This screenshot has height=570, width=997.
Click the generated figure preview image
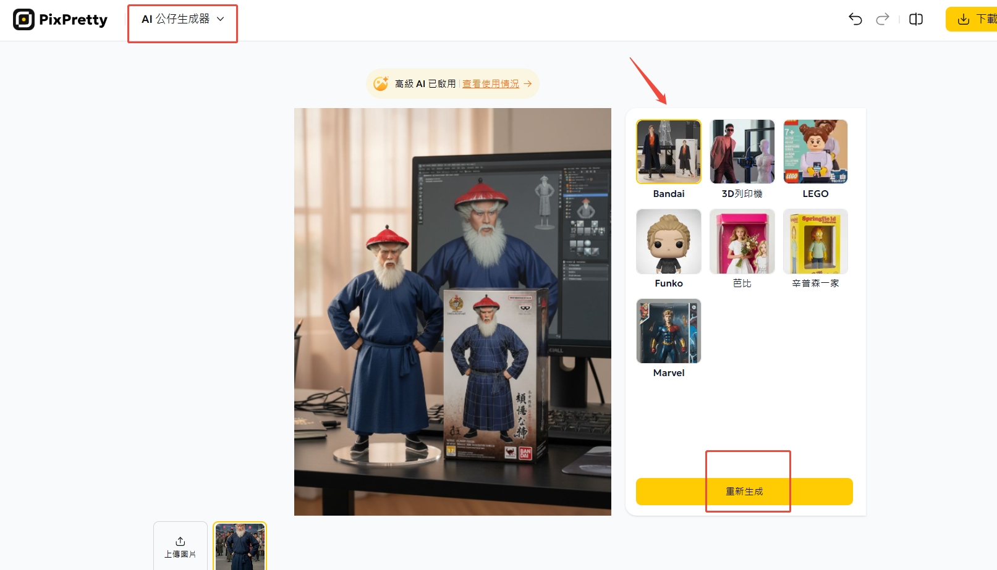pos(452,311)
